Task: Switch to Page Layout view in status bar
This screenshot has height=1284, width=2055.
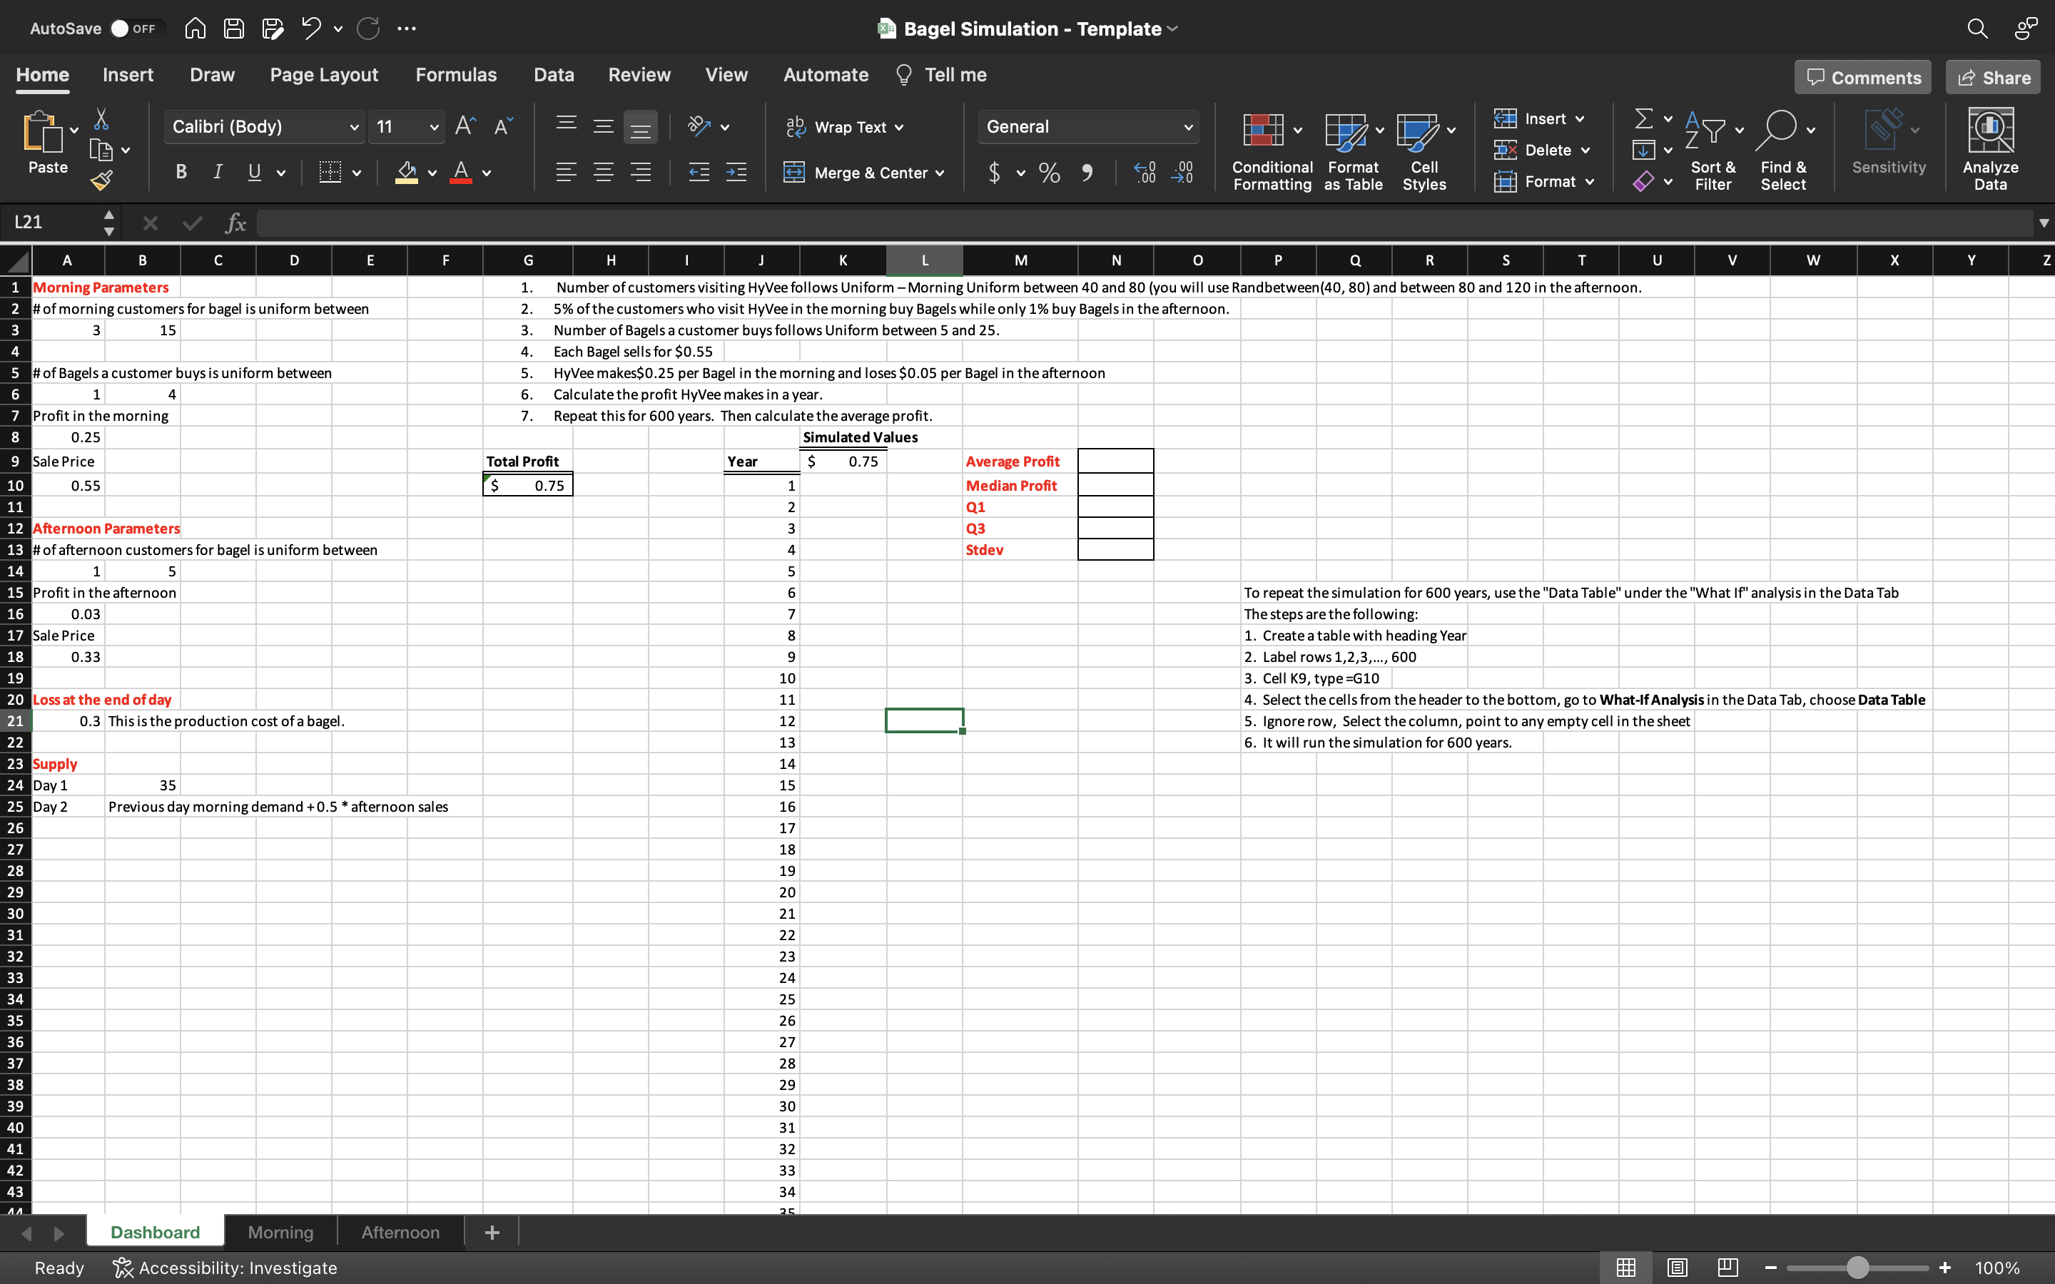Action: [x=1677, y=1268]
